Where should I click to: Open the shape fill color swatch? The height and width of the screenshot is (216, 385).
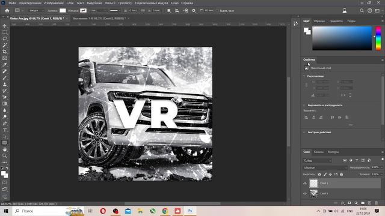[63, 11]
